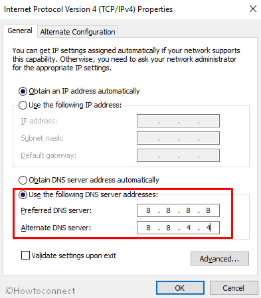Switch to the General tab
Screen dimensions: 261x298
[20, 31]
